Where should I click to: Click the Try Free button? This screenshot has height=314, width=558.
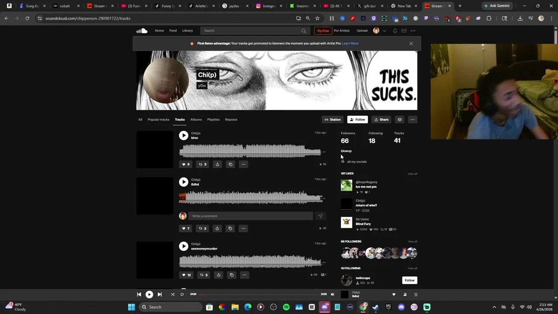coord(323,31)
